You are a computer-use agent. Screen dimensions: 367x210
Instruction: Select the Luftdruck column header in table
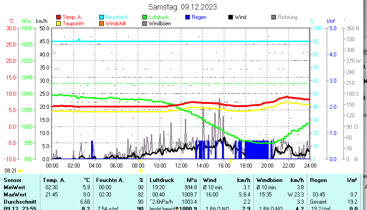pos(162,180)
